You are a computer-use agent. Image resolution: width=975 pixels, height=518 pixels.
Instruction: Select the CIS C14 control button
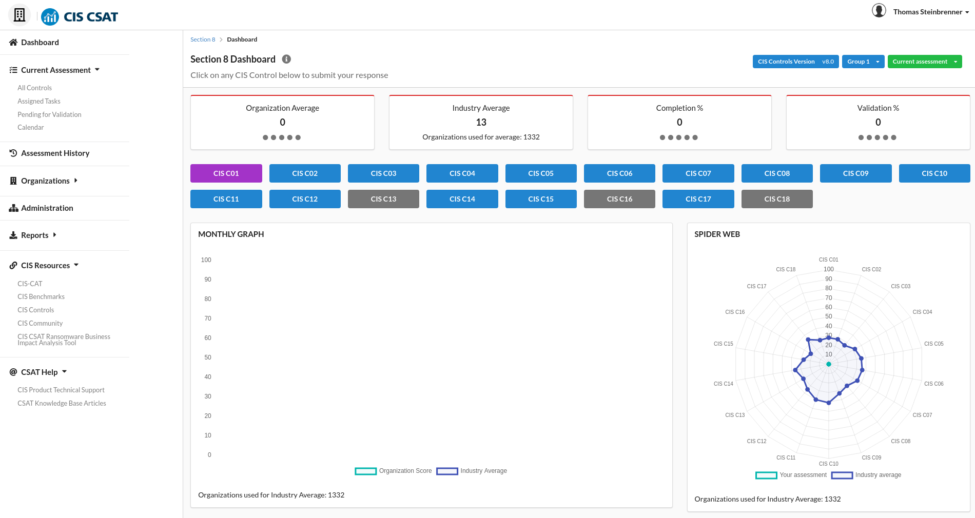tap(462, 199)
